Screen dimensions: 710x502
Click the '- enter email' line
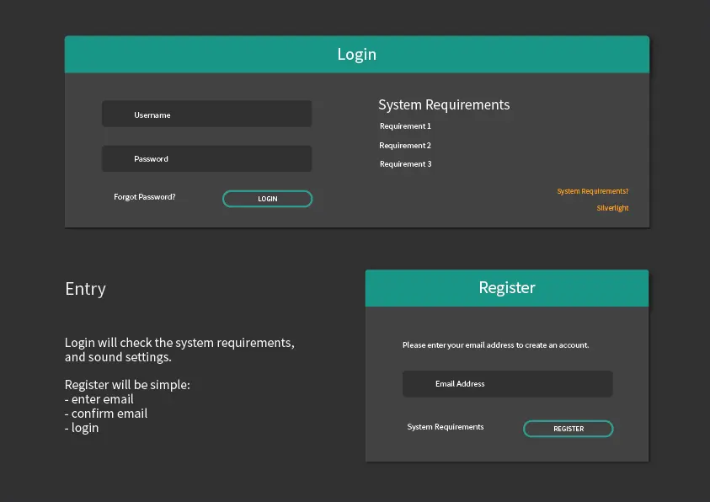(x=99, y=399)
